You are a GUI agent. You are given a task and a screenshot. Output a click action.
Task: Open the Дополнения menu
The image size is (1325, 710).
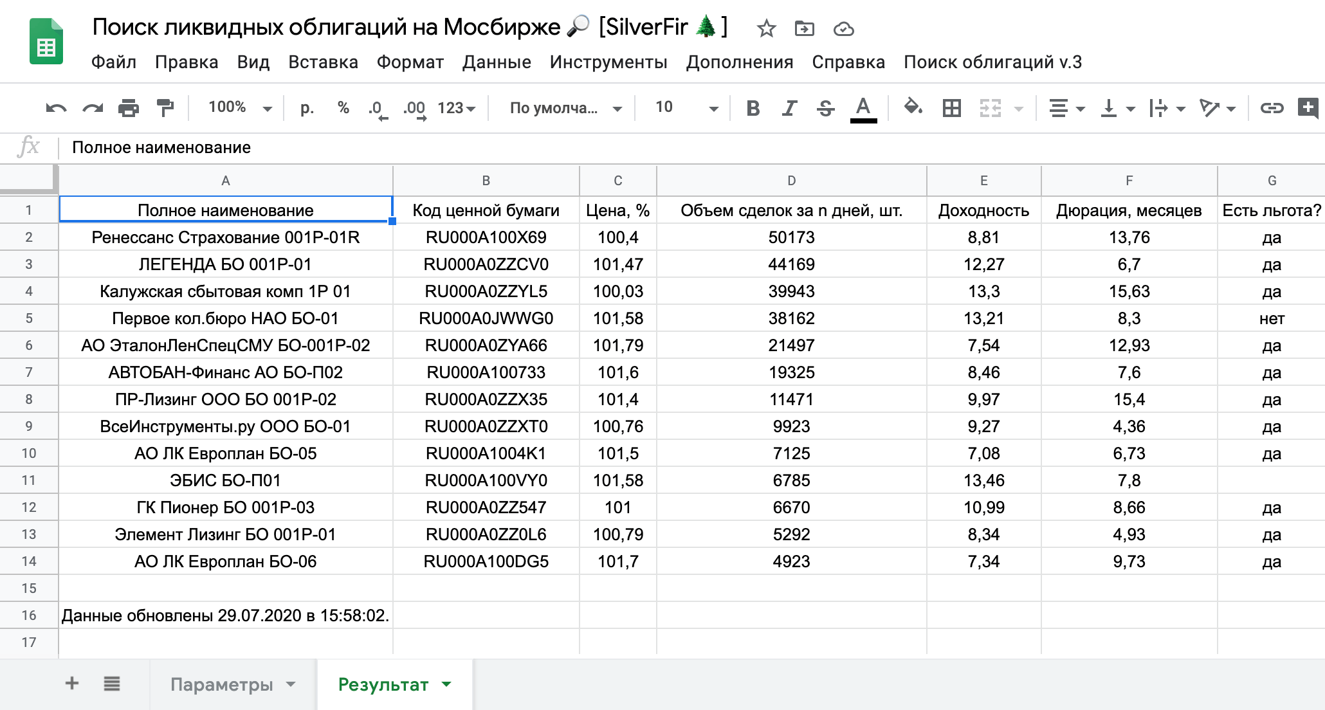click(x=740, y=62)
